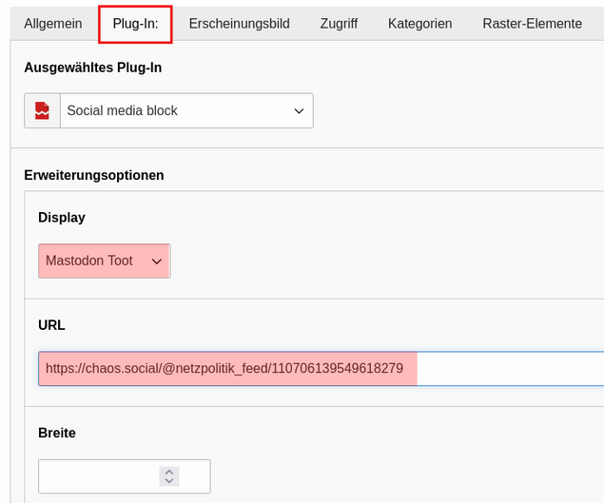Increase Breite with the up stepper arrow
Viewport: 604px width, 503px height.
click(169, 471)
